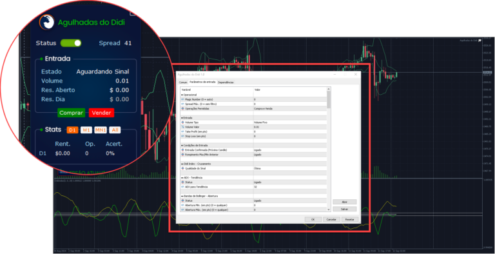Click the Aguardando Sinal state text
The height and width of the screenshot is (254, 495).
pyautogui.click(x=102, y=72)
